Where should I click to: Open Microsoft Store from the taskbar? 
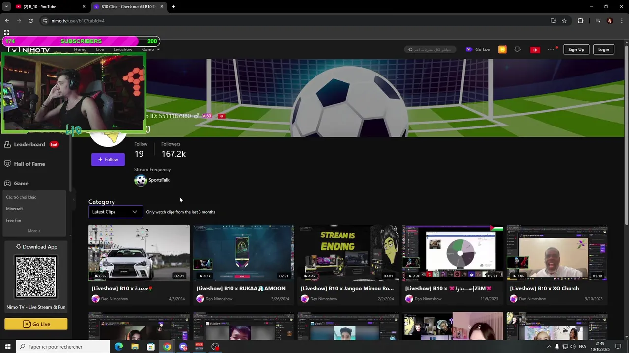pyautogui.click(x=151, y=347)
